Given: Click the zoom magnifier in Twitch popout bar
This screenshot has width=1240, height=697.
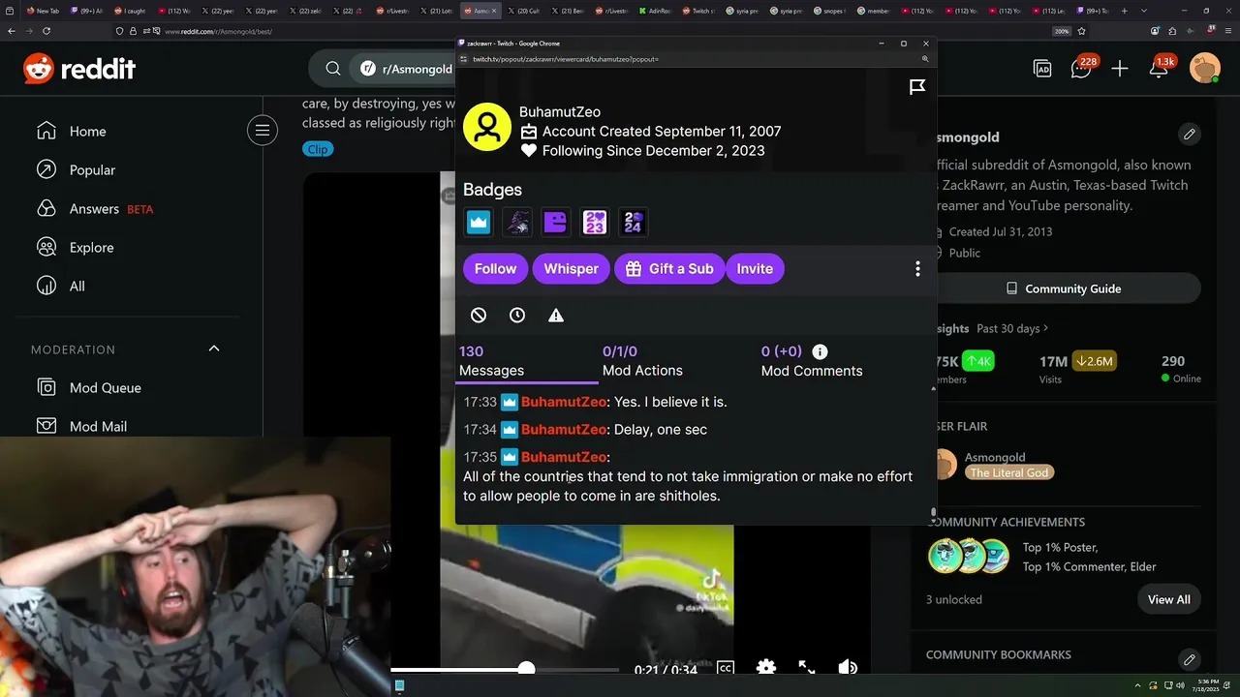Looking at the screenshot, I should click(x=925, y=59).
